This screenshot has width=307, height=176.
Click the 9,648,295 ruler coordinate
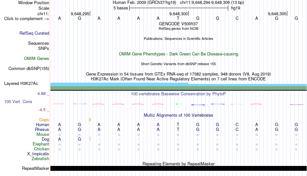click(x=80, y=14)
